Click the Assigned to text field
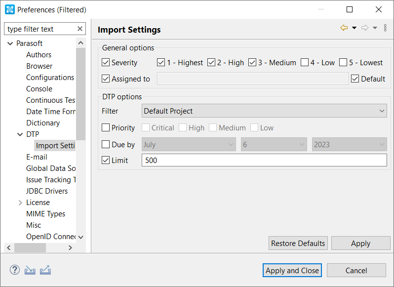Viewport: 394px width, 287px height. pyautogui.click(x=252, y=79)
